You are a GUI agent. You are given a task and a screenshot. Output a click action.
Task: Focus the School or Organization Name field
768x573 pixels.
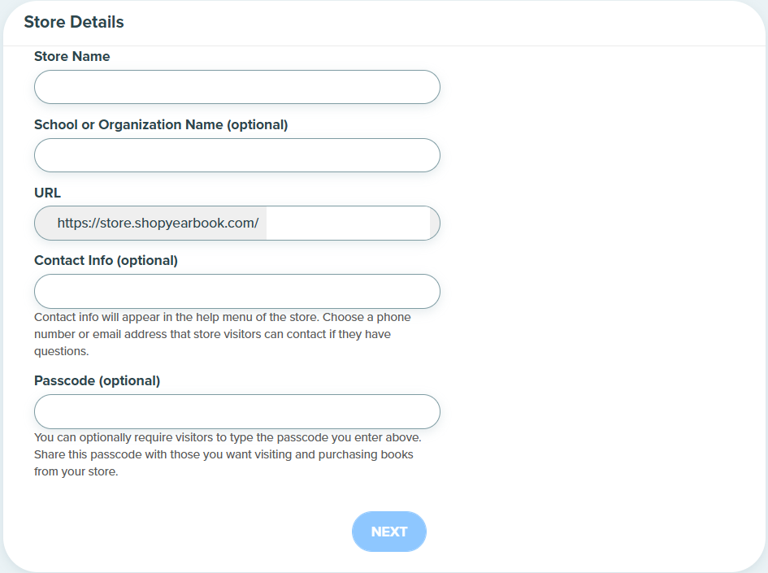tap(237, 155)
